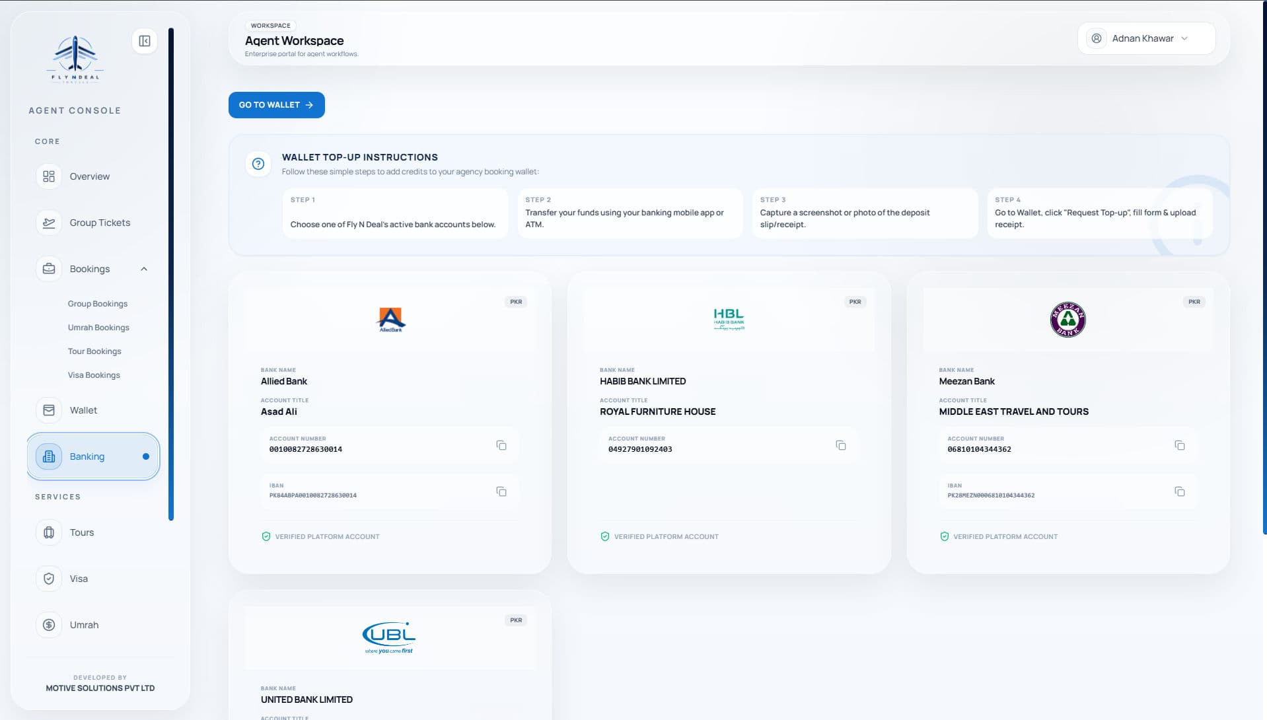Click the Fly N Deal airplane logo
Screen dimensions: 1267x720
[75, 58]
